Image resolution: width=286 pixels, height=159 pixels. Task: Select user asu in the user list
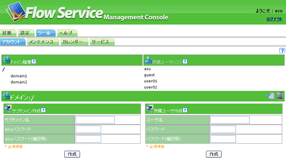coord(147,69)
